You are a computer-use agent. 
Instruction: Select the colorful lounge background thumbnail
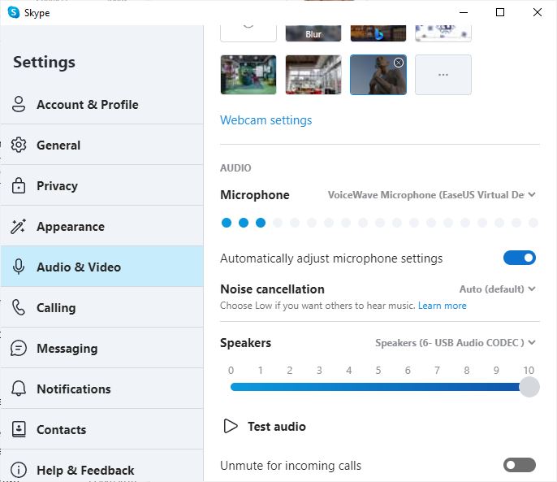pyautogui.click(x=248, y=75)
